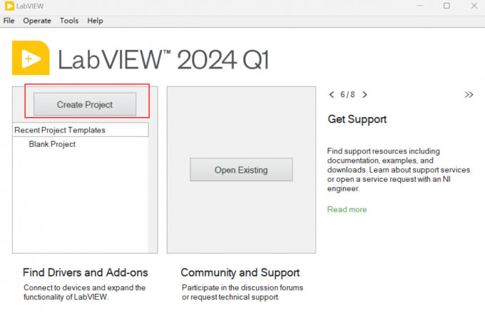This screenshot has width=485, height=316.
Task: Close the LabVIEW window
Action: click(x=474, y=6)
